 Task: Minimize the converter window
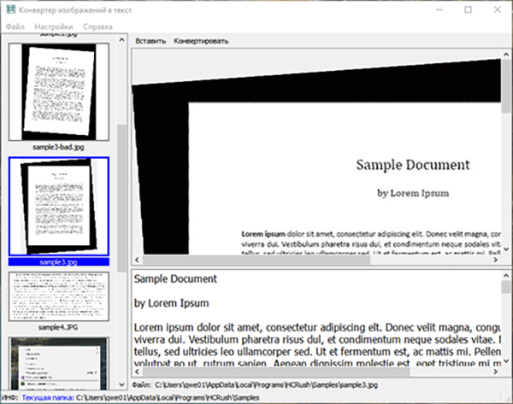click(x=439, y=9)
